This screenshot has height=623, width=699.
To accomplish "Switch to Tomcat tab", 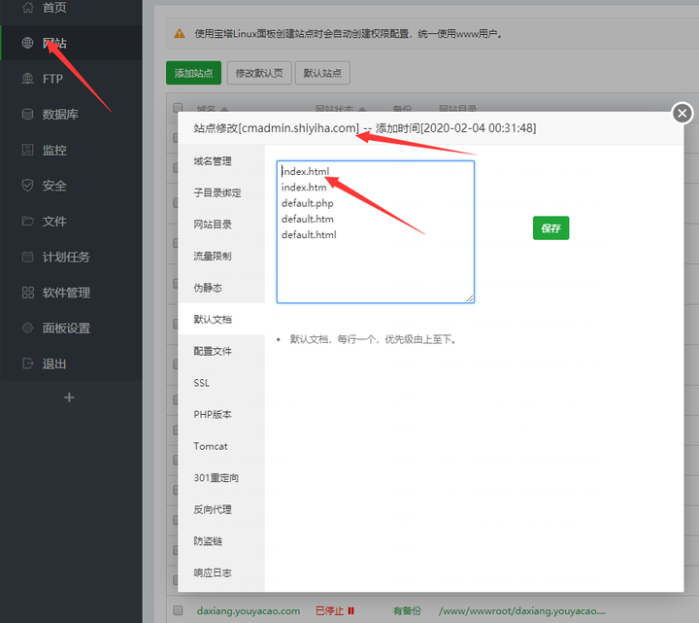I will (x=221, y=446).
